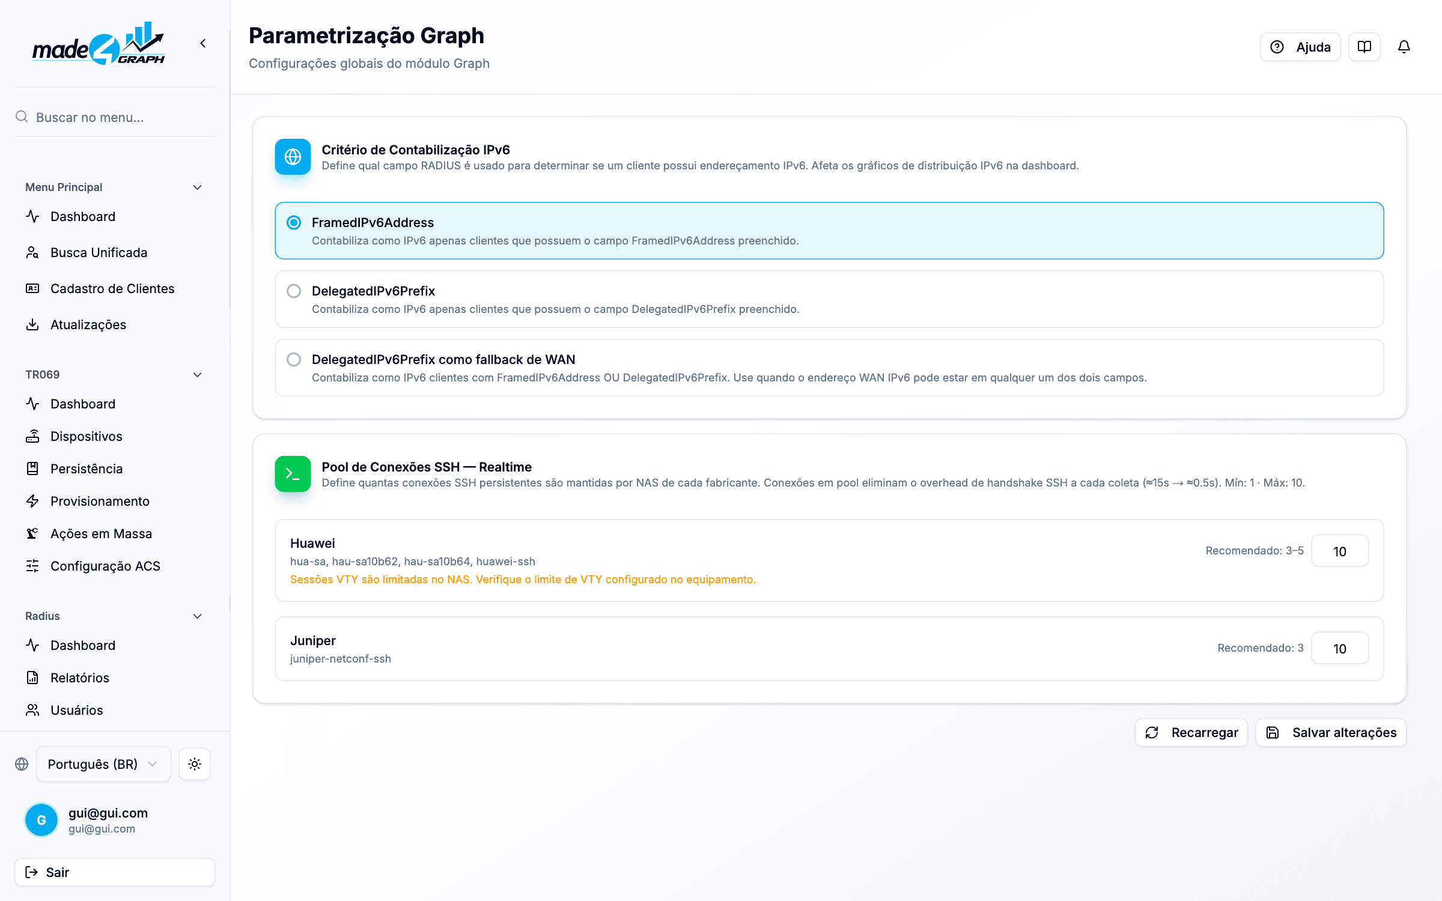The image size is (1442, 901).
Task: Open the Português (BR) language dropdown
Action: (103, 764)
